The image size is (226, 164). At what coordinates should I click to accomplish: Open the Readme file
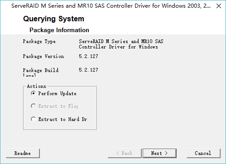pyautogui.click(x=23, y=153)
